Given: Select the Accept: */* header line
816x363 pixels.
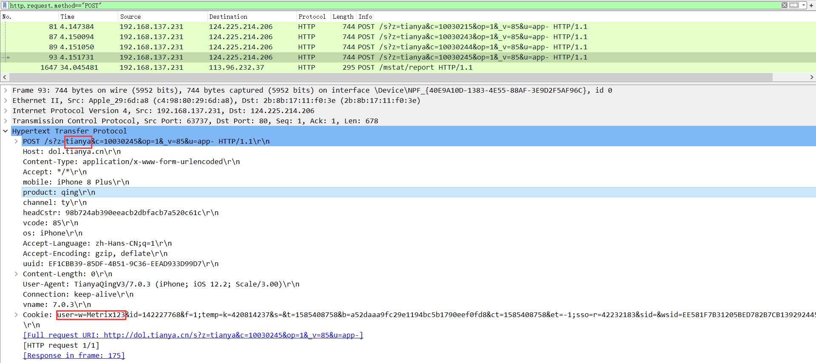Looking at the screenshot, I should [x=55, y=172].
